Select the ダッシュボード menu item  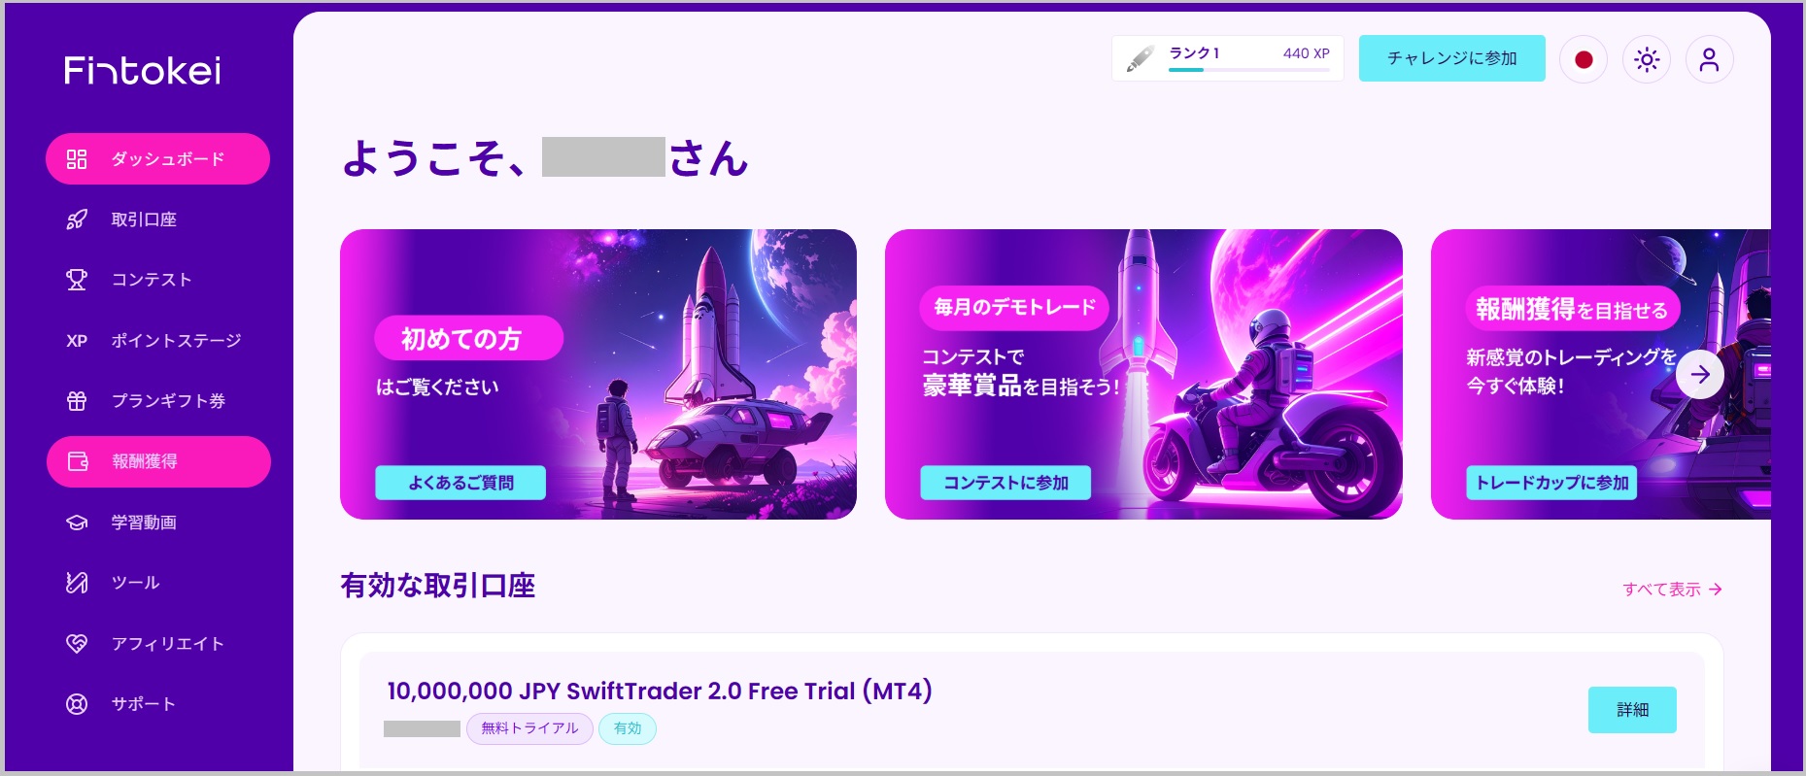click(x=157, y=158)
